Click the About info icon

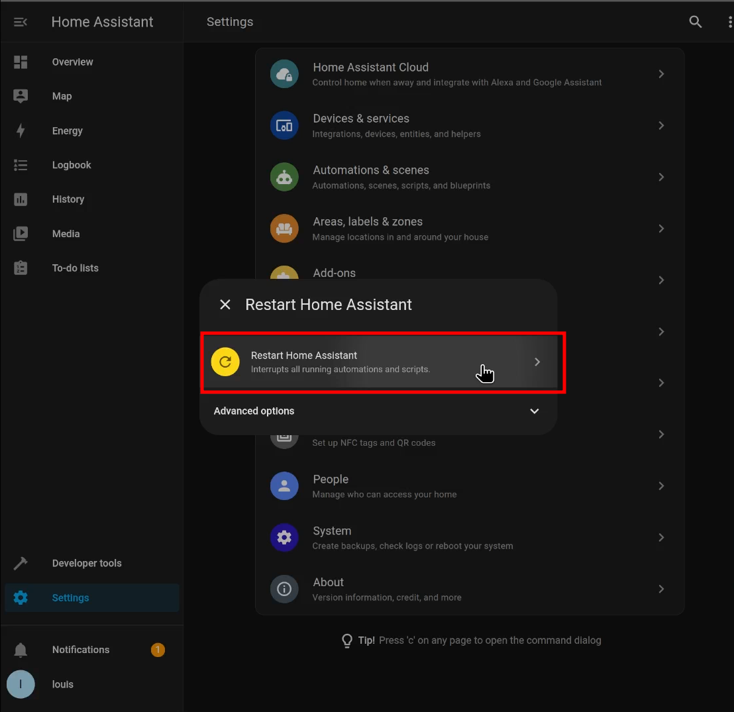(284, 589)
